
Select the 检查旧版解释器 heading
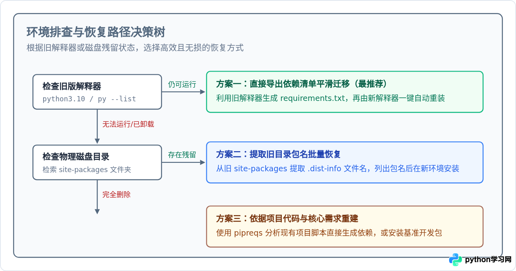point(72,86)
